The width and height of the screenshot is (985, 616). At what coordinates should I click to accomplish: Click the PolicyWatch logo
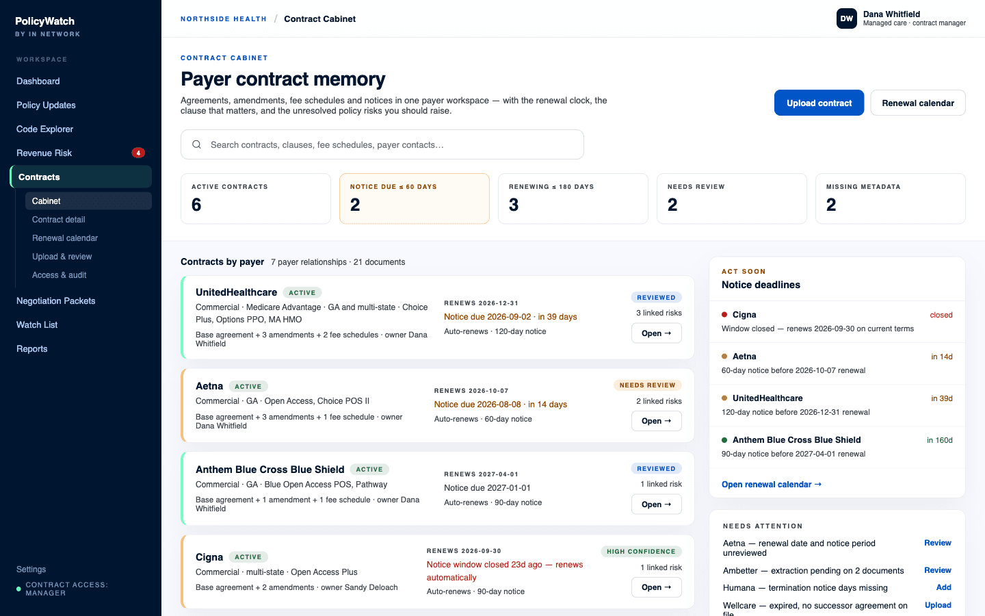(x=45, y=21)
